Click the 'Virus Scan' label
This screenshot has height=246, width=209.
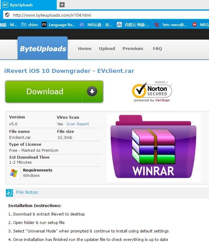(68, 118)
